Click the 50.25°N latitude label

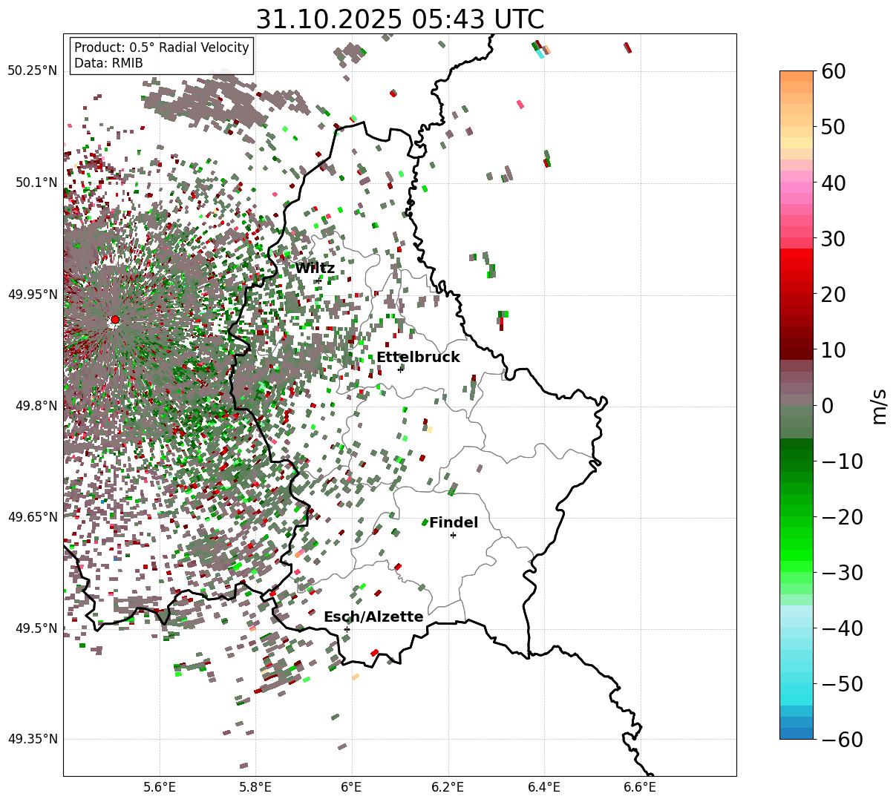(x=32, y=71)
